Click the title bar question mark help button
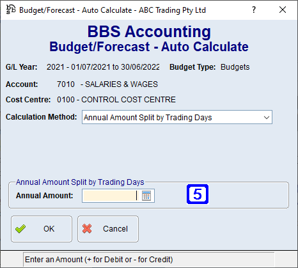298x268 pixels. coord(254,10)
